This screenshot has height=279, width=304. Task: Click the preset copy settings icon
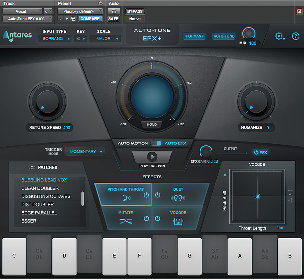click(73, 19)
